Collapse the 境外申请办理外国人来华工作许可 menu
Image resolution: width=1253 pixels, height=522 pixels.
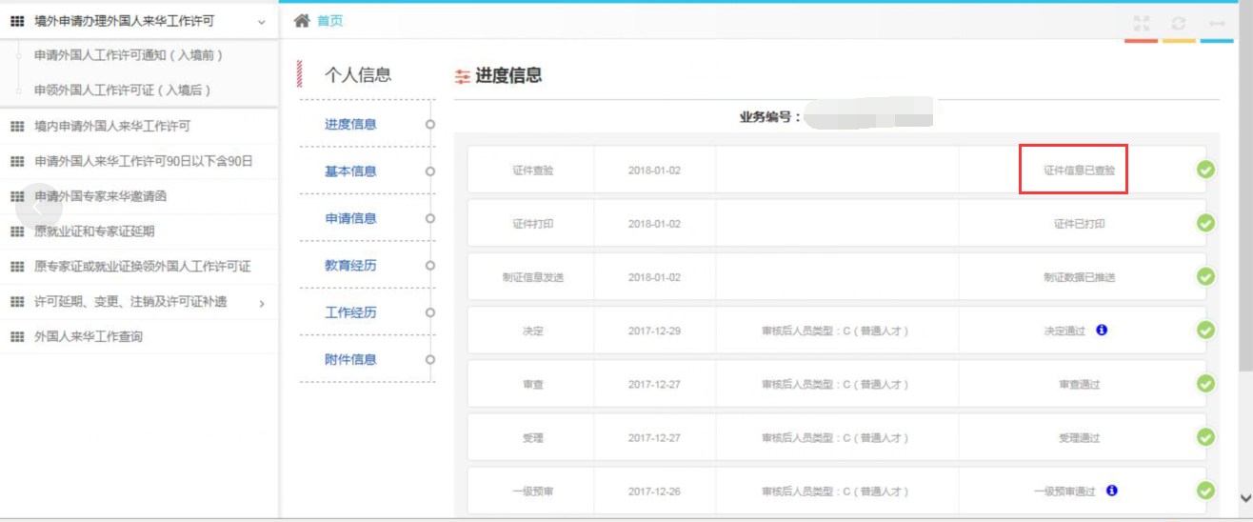pyautogui.click(x=262, y=21)
